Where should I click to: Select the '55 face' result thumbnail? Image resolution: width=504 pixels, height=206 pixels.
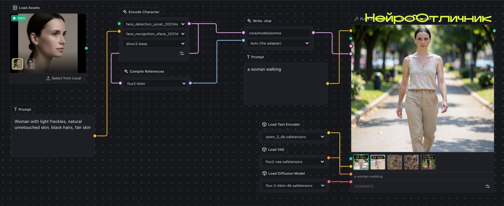point(428,162)
